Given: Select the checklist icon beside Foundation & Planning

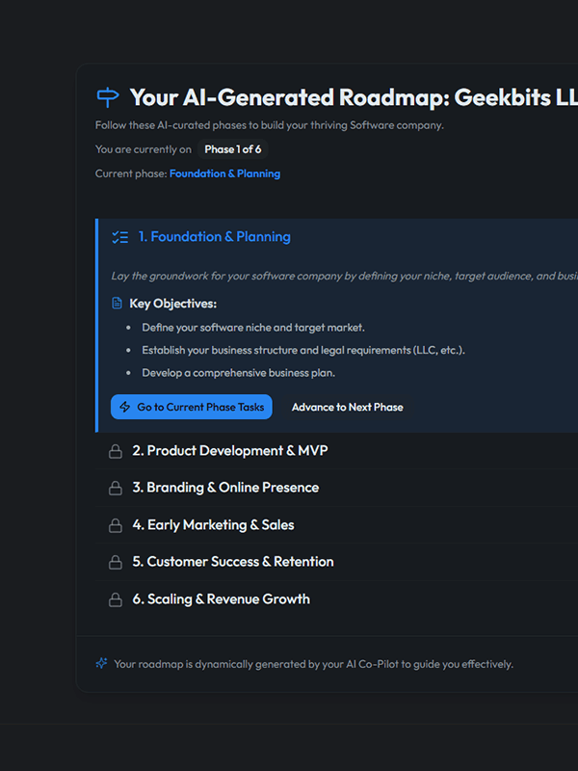Looking at the screenshot, I should click(120, 236).
